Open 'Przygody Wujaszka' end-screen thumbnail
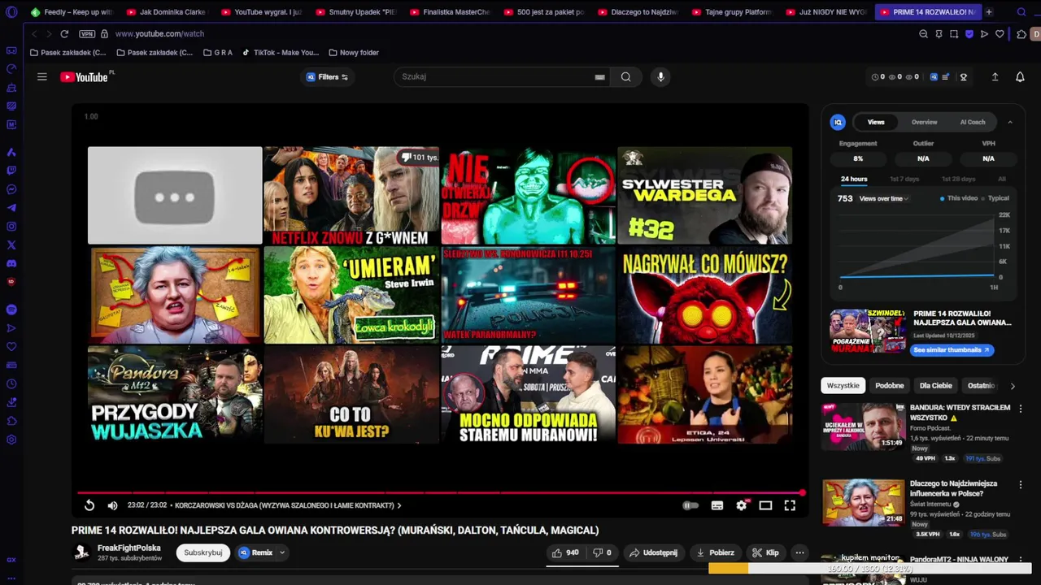1041x585 pixels. click(175, 395)
